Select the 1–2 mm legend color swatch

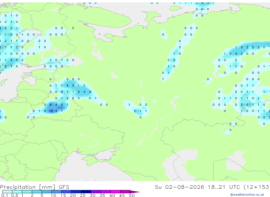(x=27, y=192)
